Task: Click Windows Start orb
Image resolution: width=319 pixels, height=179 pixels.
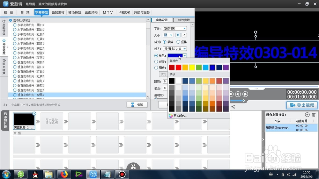Action: click(x=6, y=174)
